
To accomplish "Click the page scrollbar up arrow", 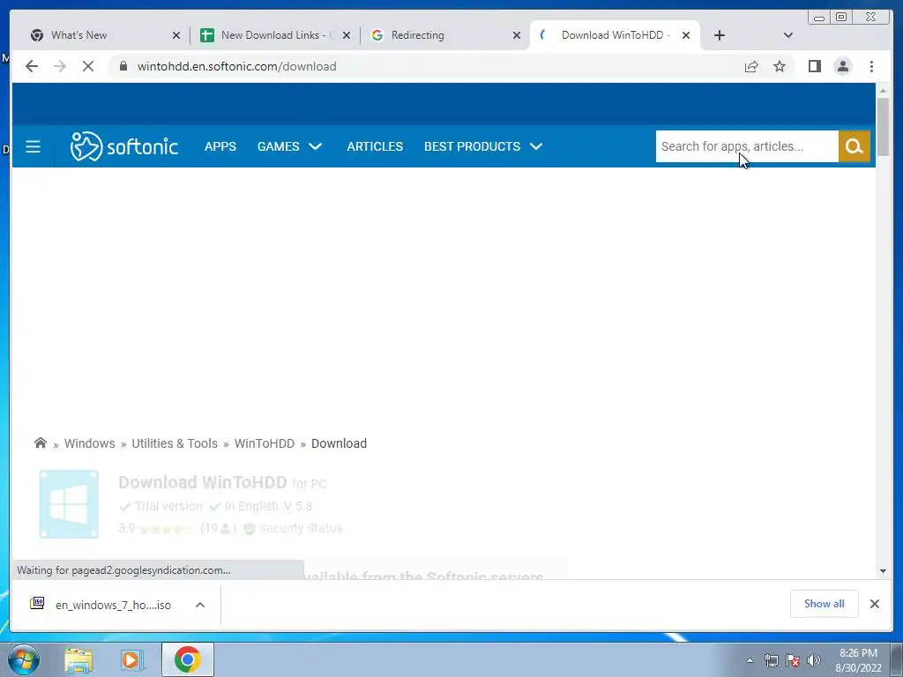I will click(884, 91).
